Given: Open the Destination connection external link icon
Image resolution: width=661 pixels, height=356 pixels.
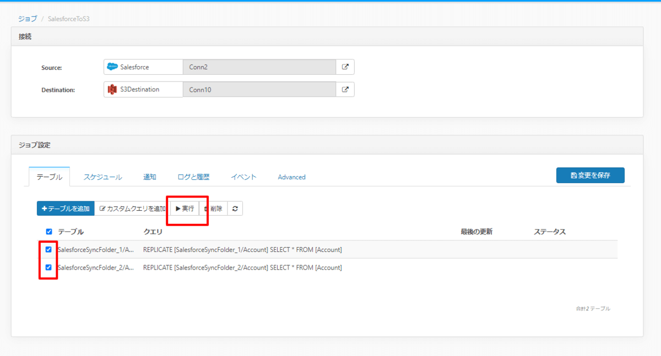Looking at the screenshot, I should (x=345, y=90).
